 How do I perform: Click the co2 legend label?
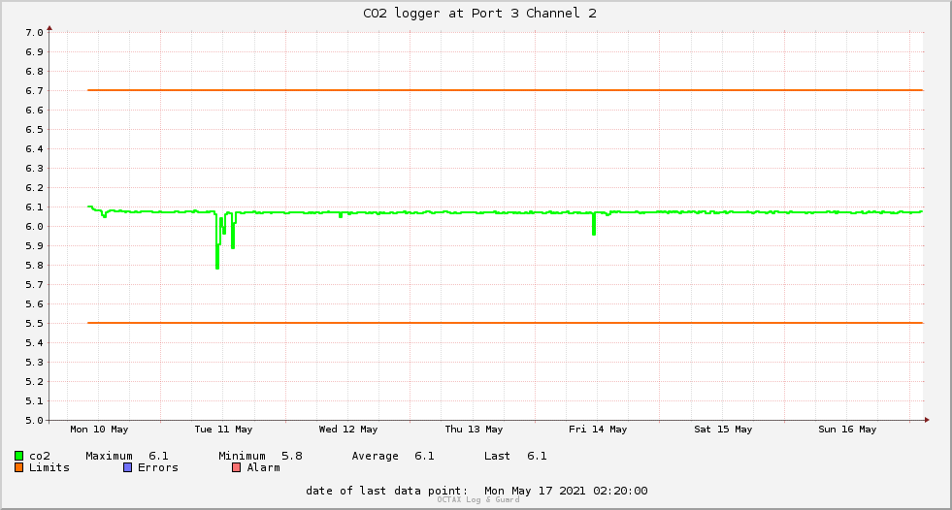(40, 456)
